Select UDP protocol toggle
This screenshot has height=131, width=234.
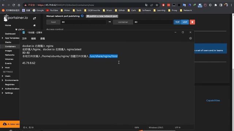[x=185, y=22]
